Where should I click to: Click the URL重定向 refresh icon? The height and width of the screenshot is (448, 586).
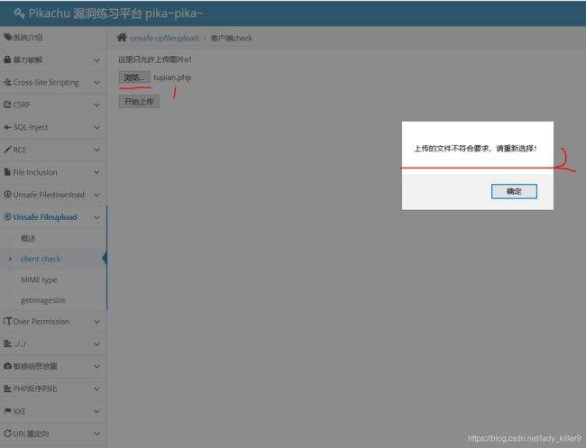(x=7, y=434)
